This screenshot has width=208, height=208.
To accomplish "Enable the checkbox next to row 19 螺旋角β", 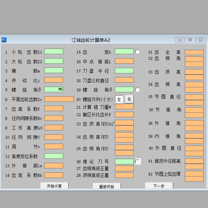I will click(x=137, y=90).
